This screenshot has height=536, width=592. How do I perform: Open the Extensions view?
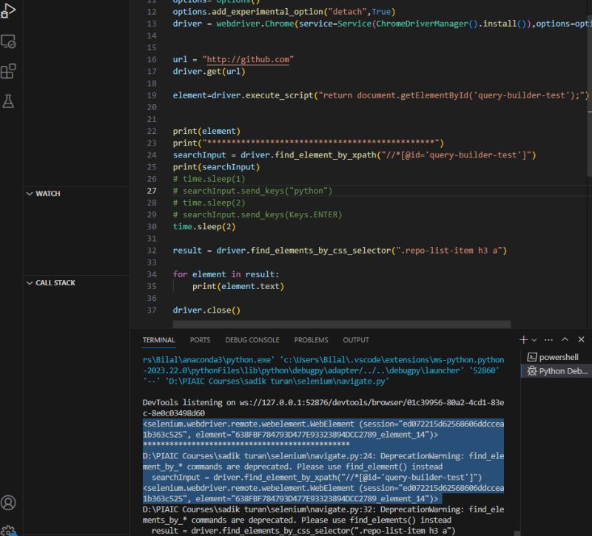(9, 72)
